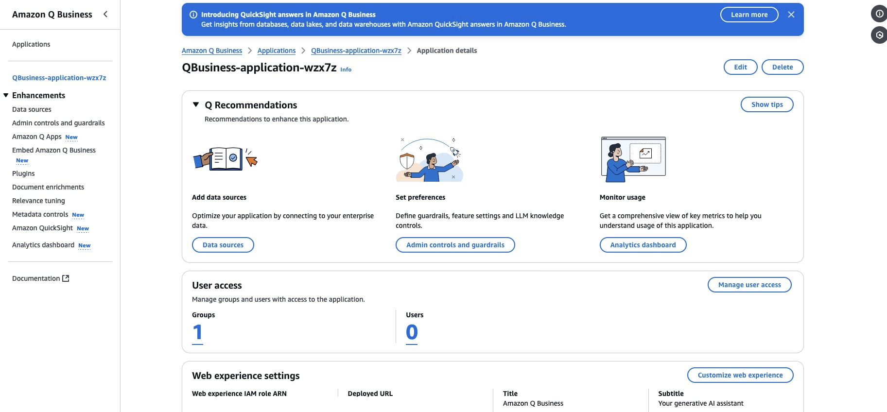Click subtitle text Your generative AI assistant
This screenshot has height=412, width=887.
click(x=701, y=403)
